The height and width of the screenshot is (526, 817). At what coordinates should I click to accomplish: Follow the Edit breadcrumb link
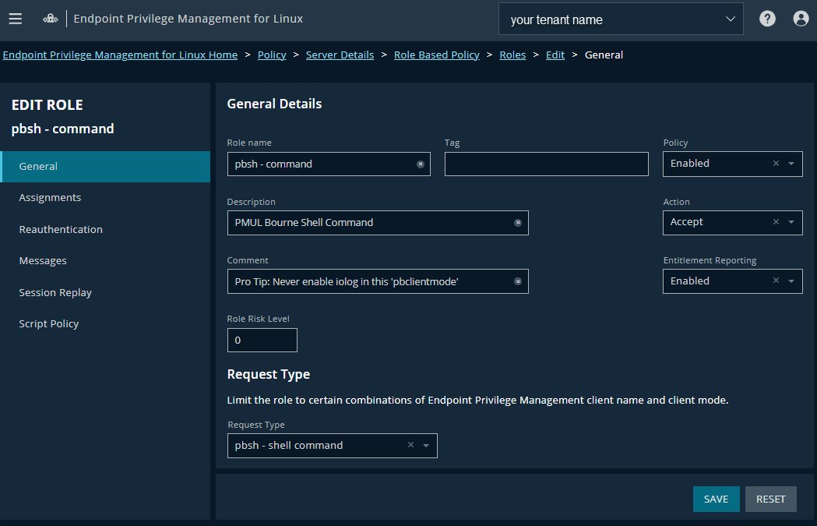[555, 55]
